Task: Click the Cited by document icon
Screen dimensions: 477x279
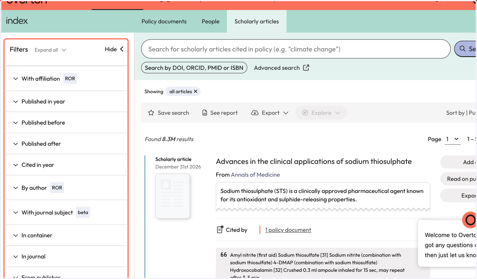Action: pos(220,230)
